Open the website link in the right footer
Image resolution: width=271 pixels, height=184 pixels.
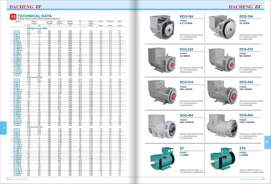[x=252, y=179]
